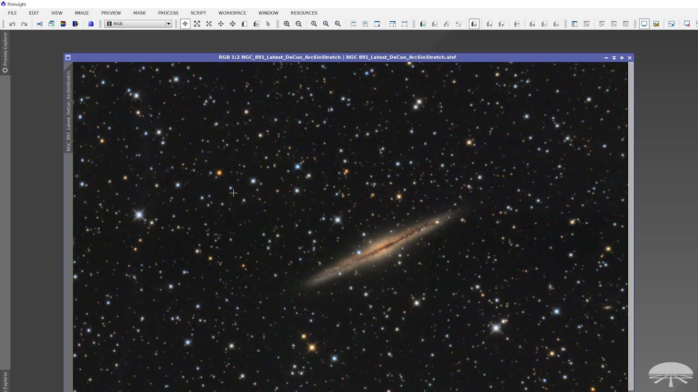Image resolution: width=698 pixels, height=392 pixels.
Task: Open the EDIT menu
Action: (34, 13)
